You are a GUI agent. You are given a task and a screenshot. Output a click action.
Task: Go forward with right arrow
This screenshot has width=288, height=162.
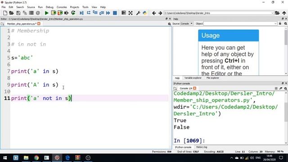tap(160, 13)
